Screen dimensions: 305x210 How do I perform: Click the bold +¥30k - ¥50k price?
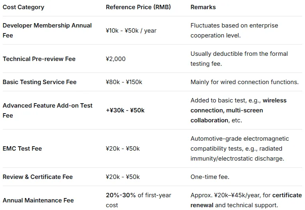point(125,110)
